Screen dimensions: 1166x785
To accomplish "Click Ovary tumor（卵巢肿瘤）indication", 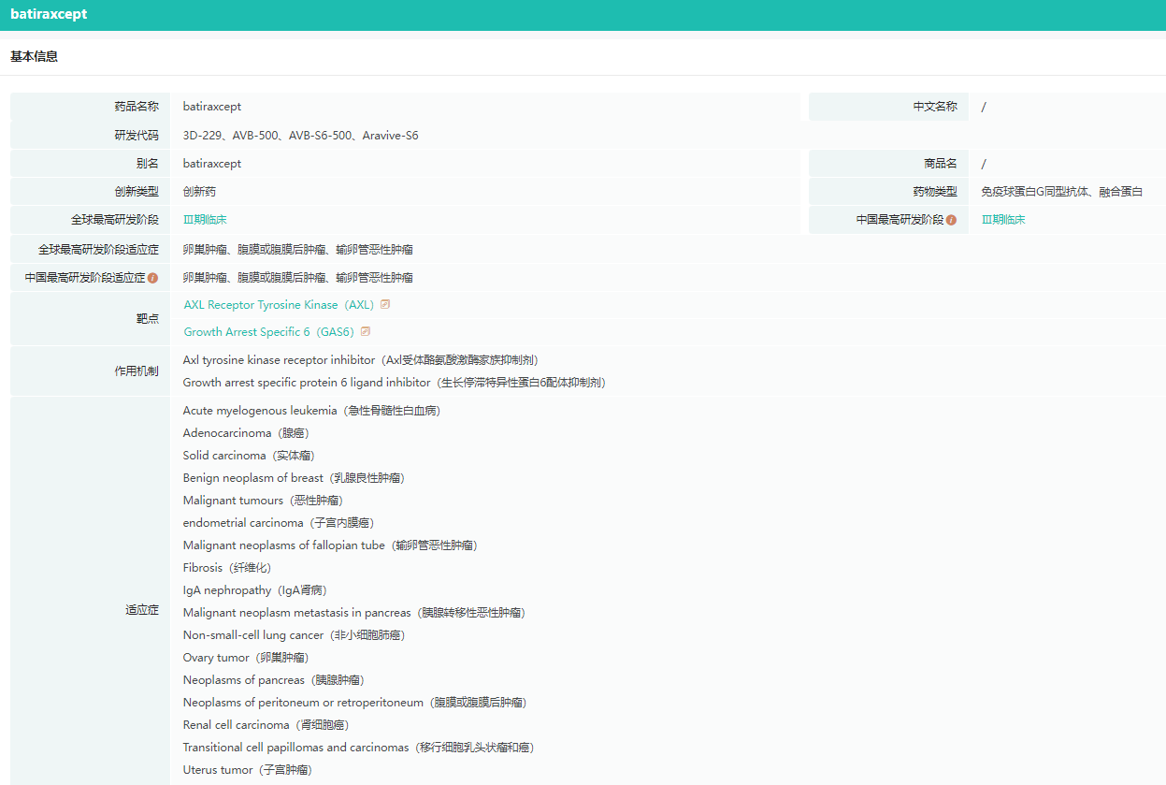I will (246, 658).
